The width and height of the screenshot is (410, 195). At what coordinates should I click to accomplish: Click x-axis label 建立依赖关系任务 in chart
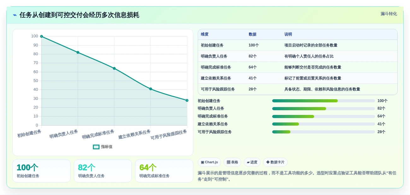(135, 134)
